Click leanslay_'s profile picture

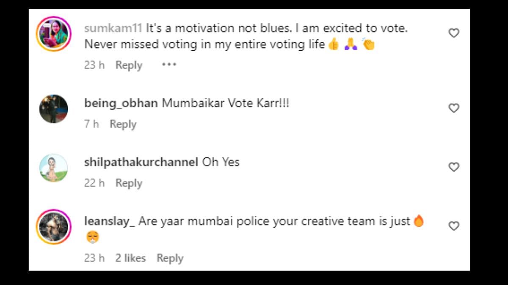(x=54, y=227)
